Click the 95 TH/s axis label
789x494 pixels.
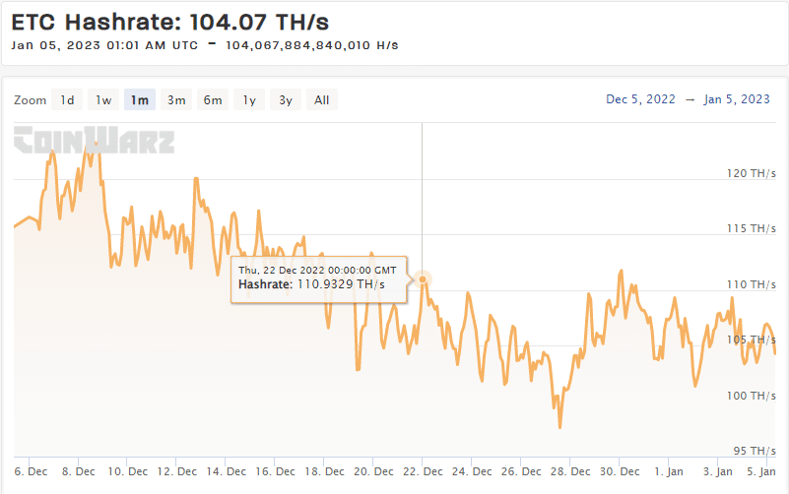click(755, 451)
